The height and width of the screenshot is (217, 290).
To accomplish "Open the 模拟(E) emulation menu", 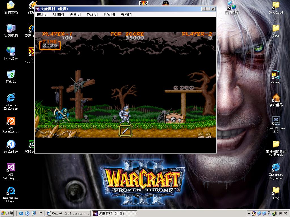I will click(x=42, y=14).
